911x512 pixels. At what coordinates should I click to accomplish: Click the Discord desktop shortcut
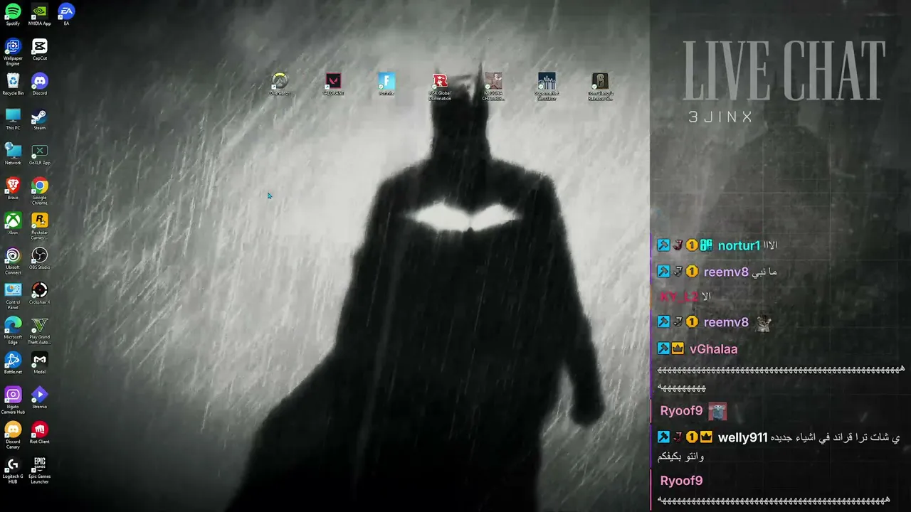(x=40, y=85)
